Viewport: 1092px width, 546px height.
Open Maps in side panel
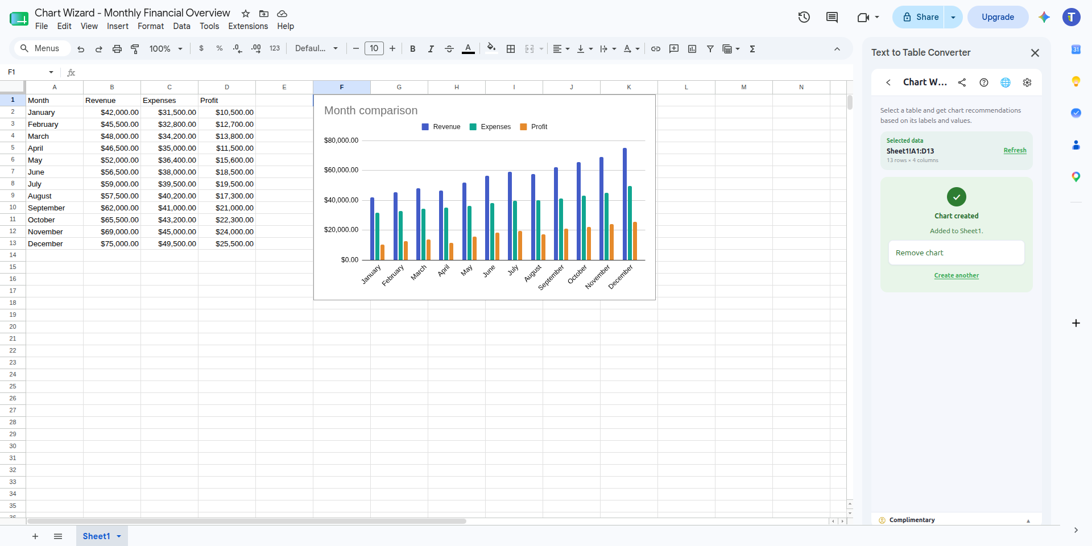click(1076, 177)
